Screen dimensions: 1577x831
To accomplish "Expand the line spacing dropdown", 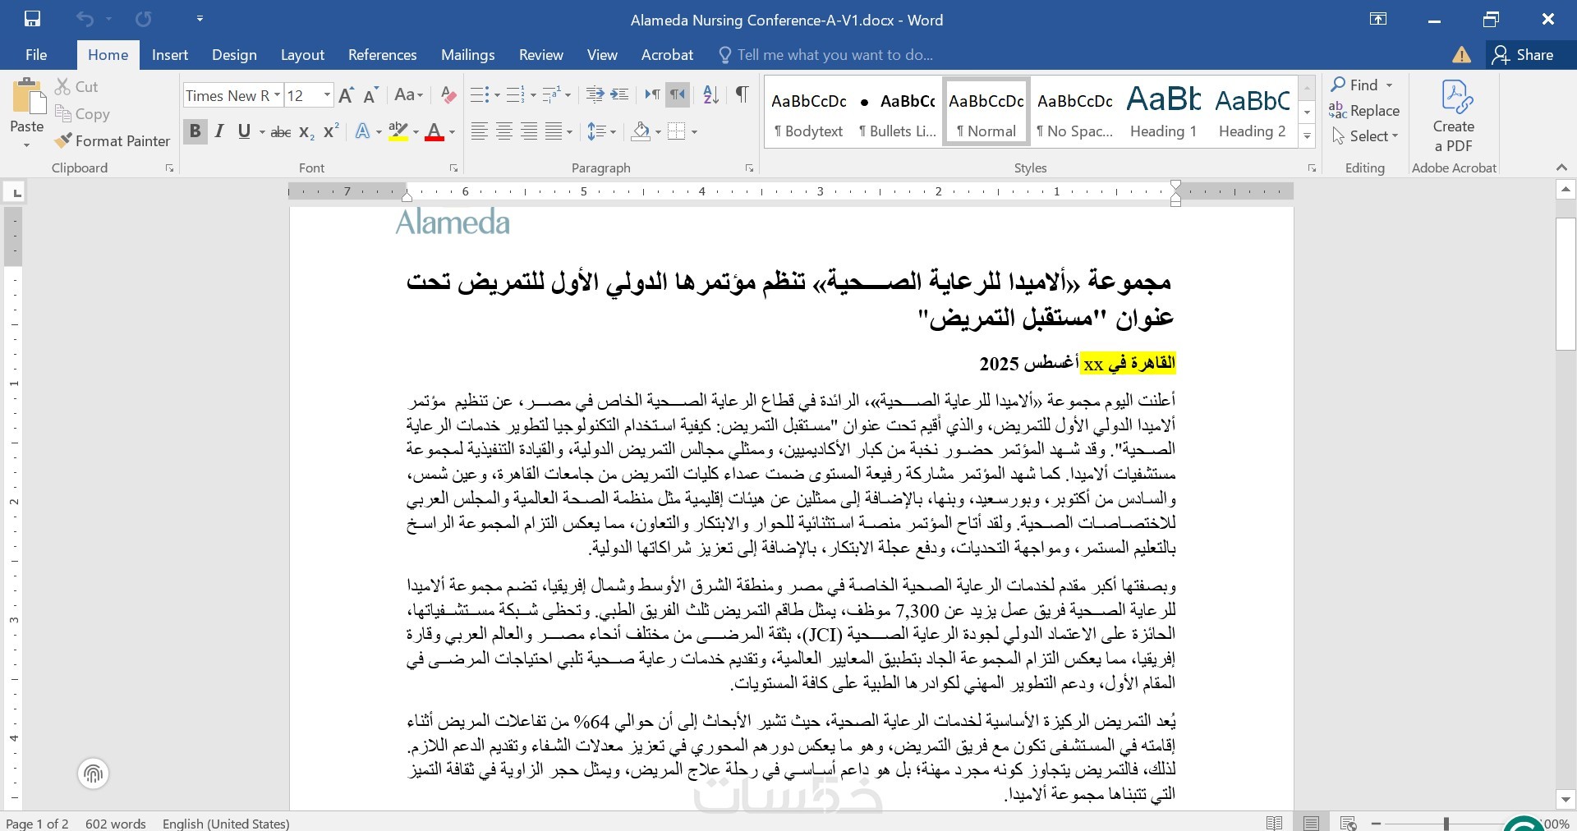I will tap(614, 131).
